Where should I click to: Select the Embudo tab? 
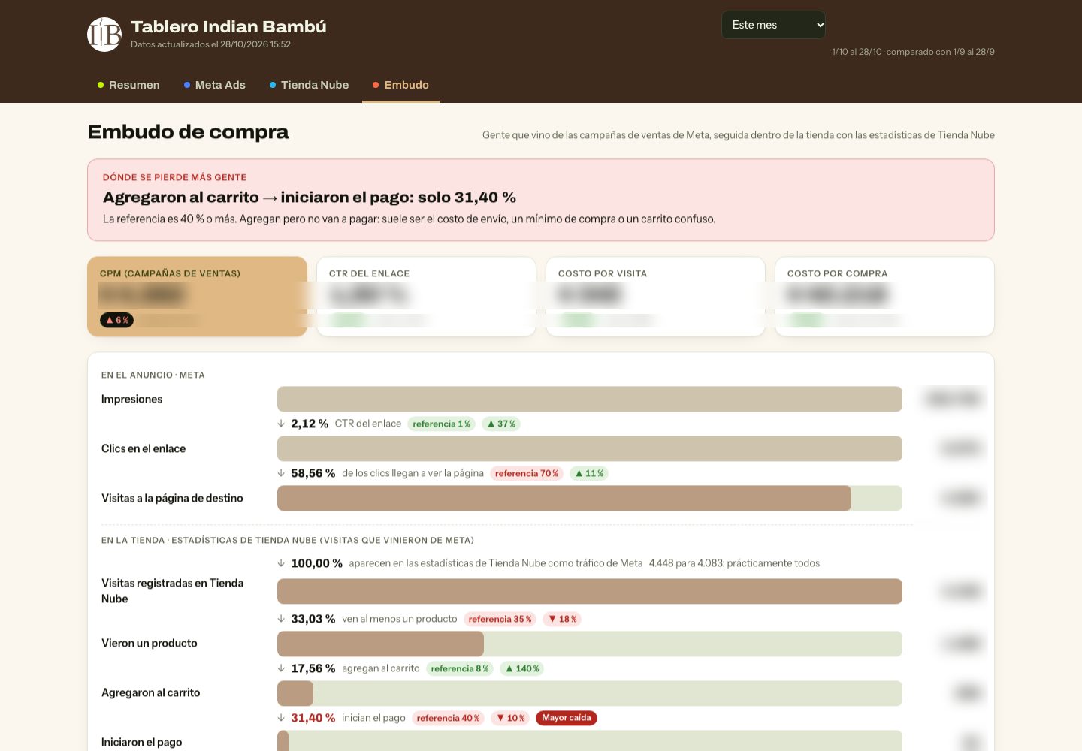tap(400, 85)
